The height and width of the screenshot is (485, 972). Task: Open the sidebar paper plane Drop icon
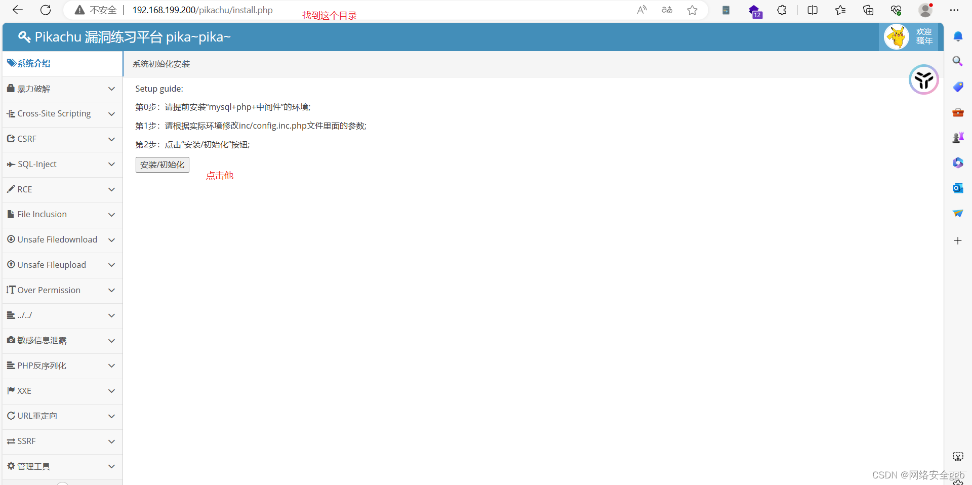pyautogui.click(x=958, y=213)
